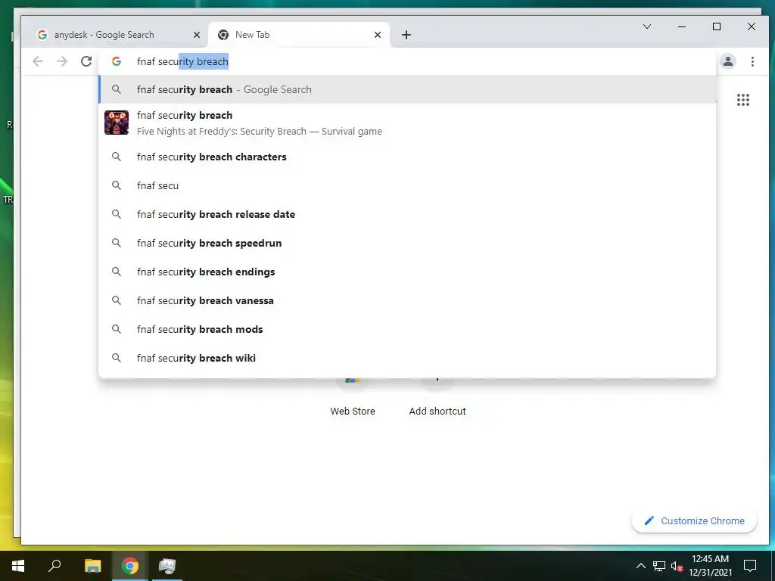The image size is (775, 581).
Task: Close the New Tab tab
Action: (377, 35)
